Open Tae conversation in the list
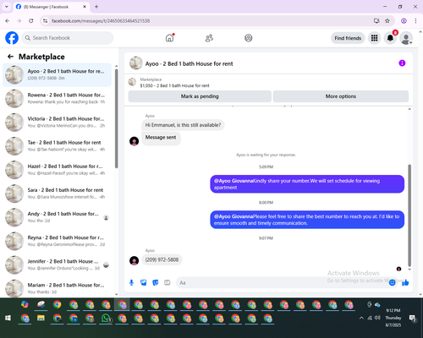The width and height of the screenshot is (423, 338). (58, 146)
